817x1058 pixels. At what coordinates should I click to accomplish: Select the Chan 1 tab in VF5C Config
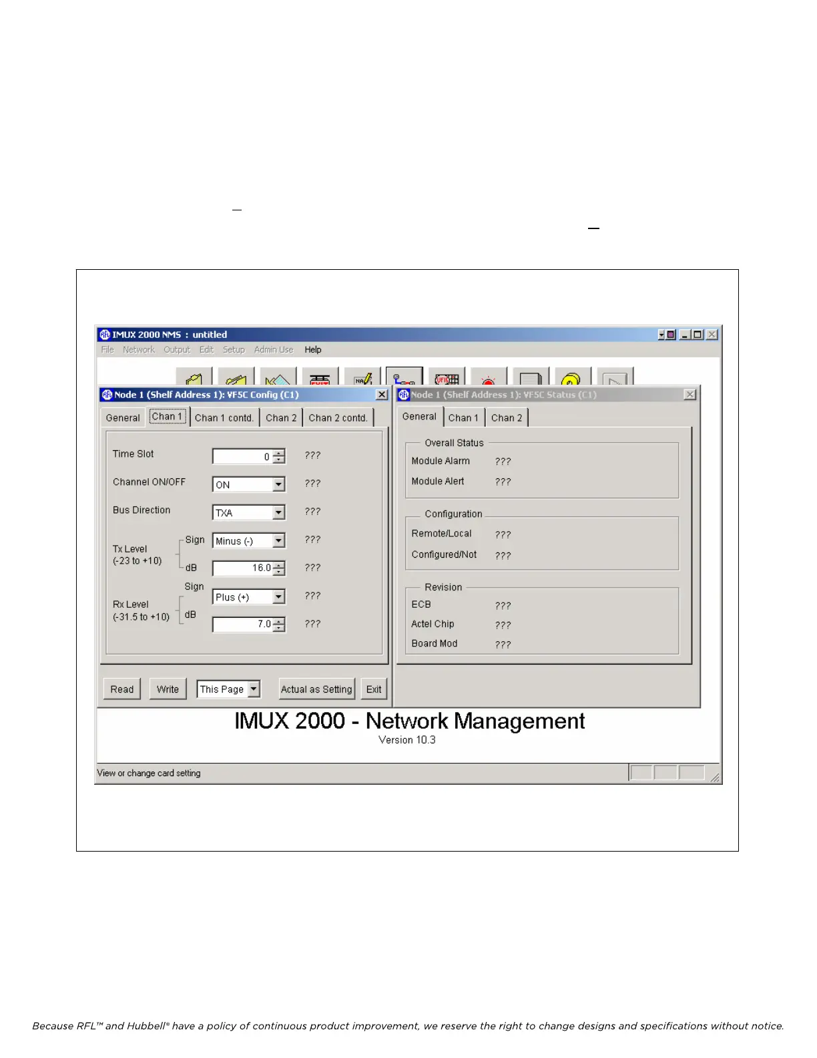pos(167,416)
